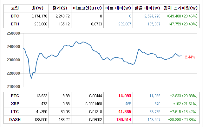
Task: Click the -2.44% change label on chart
Action: [x=189, y=57]
